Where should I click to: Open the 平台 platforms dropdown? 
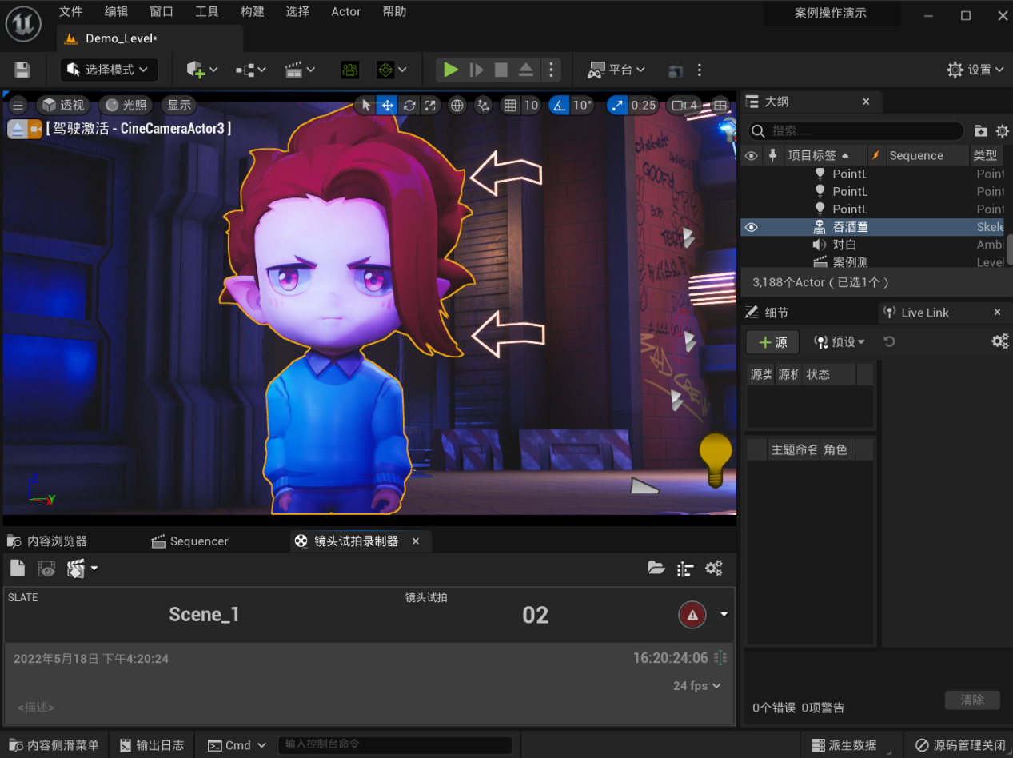pos(616,70)
